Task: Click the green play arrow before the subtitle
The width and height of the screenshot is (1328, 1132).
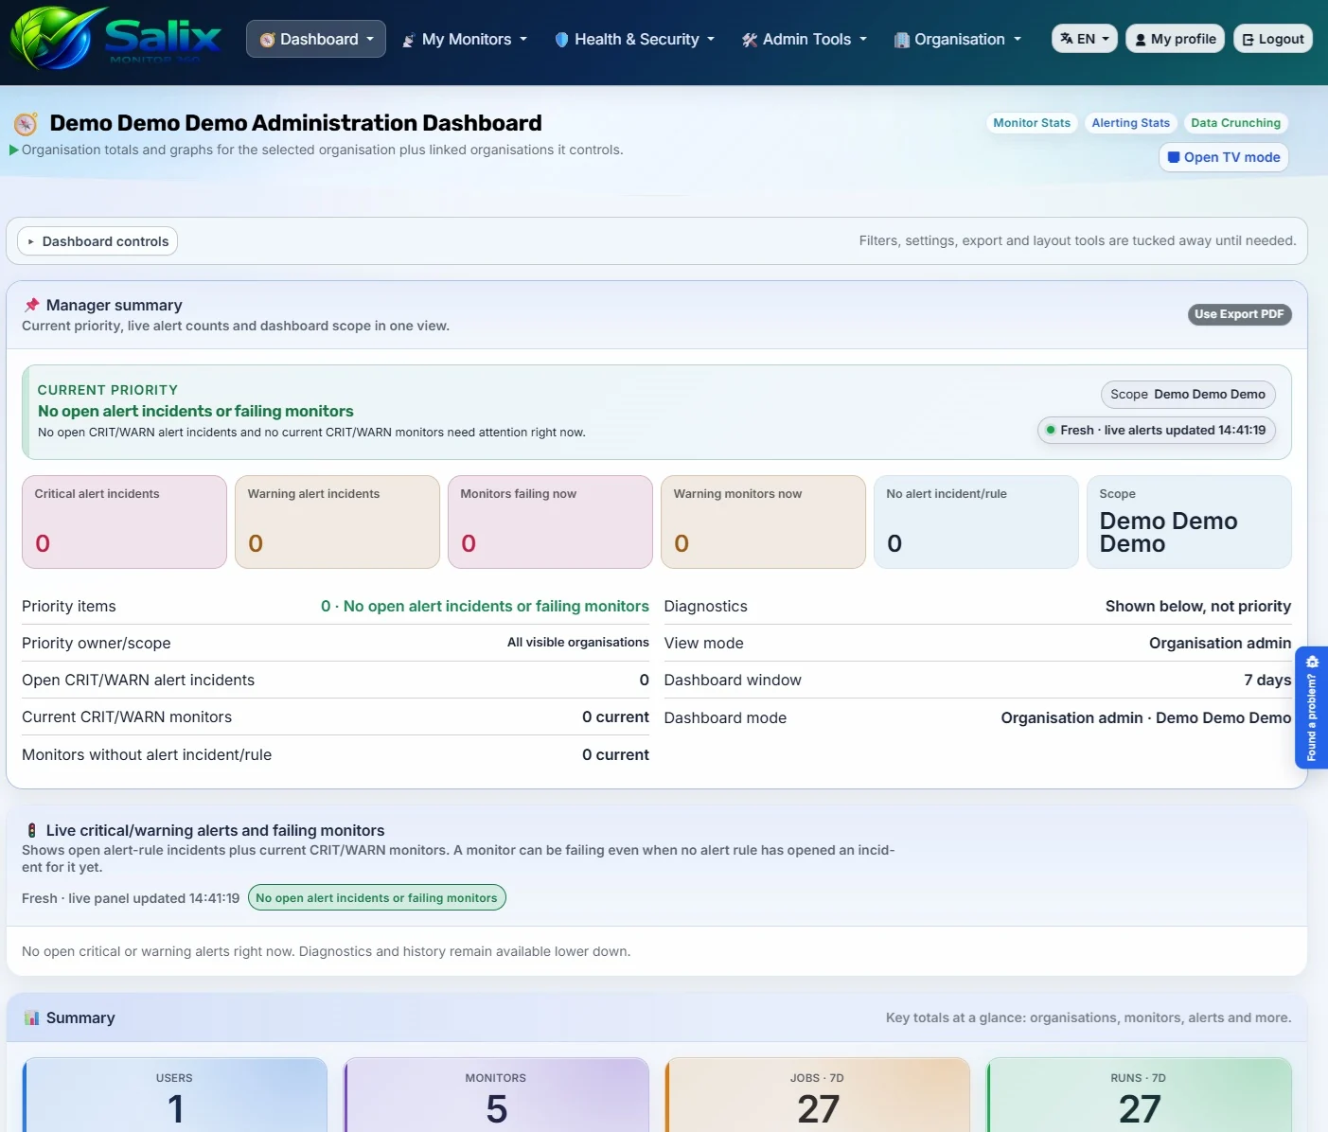Action: 14,150
